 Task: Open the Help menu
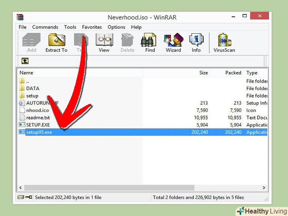click(x=136, y=27)
